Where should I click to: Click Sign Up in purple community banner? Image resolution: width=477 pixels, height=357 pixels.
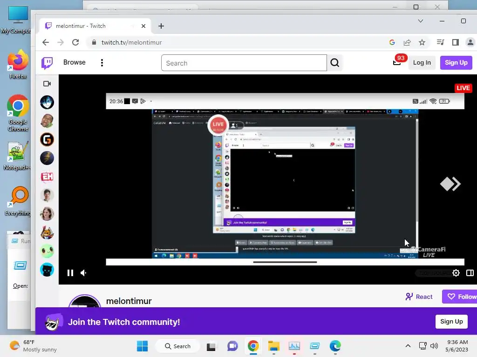451,322
